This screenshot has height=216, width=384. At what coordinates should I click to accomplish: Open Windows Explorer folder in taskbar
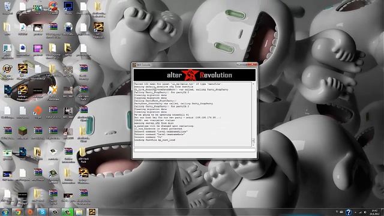(80, 212)
